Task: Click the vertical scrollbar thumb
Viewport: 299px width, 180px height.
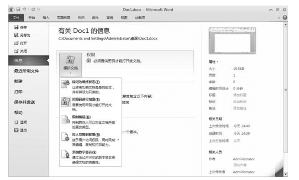Action: pyautogui.click(x=286, y=90)
